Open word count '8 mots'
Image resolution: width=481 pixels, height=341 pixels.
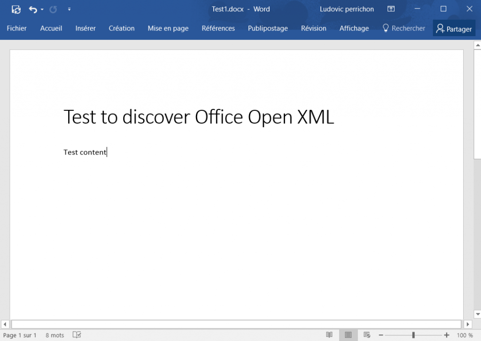[x=54, y=335]
